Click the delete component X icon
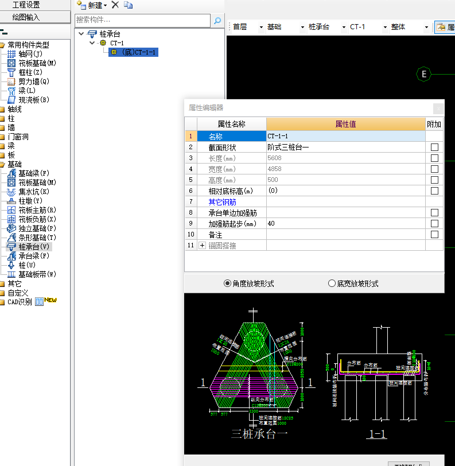455x466 pixels. (115, 5)
